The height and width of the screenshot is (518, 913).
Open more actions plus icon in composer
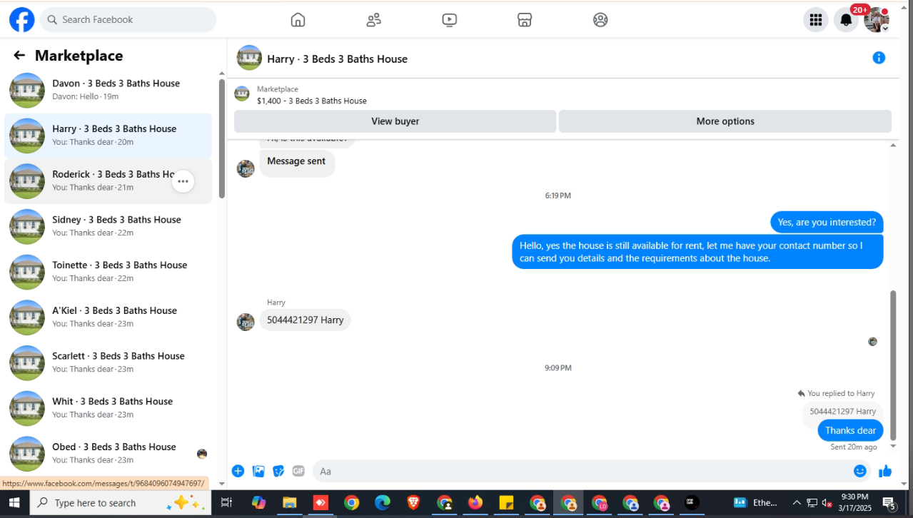(238, 471)
